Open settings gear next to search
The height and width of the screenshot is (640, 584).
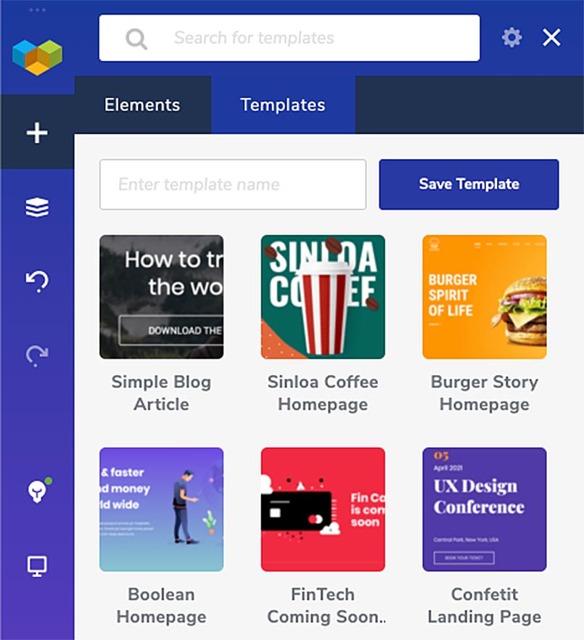click(x=511, y=38)
